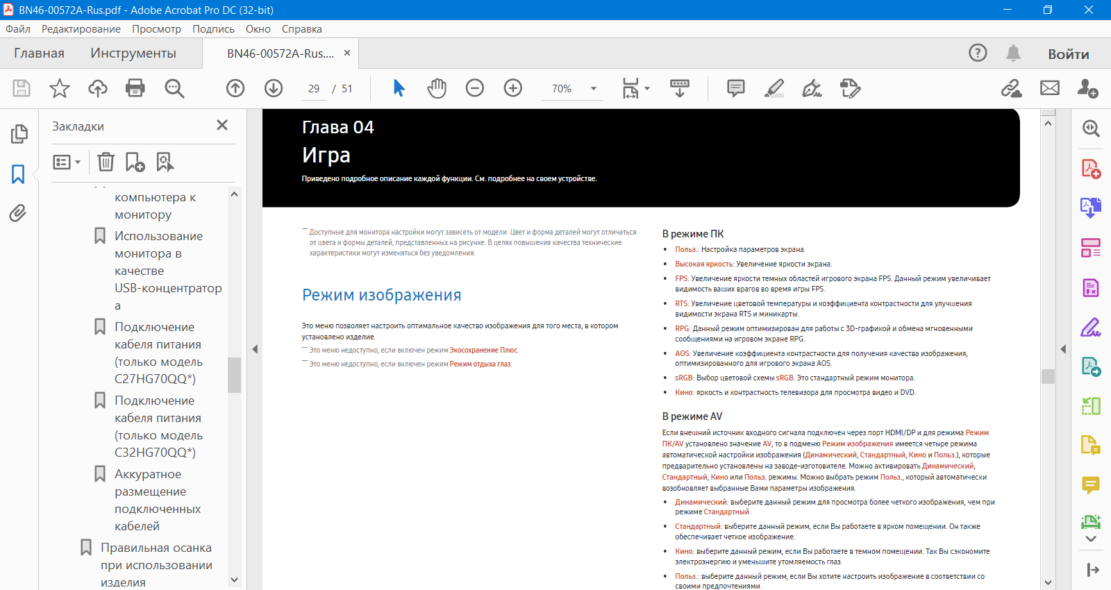Zoom out with the minus icon
The width and height of the screenshot is (1111, 590).
(475, 88)
